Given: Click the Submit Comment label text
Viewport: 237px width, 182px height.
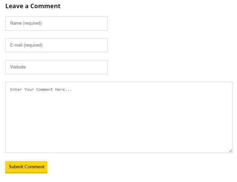Looking at the screenshot, I should (26, 167).
